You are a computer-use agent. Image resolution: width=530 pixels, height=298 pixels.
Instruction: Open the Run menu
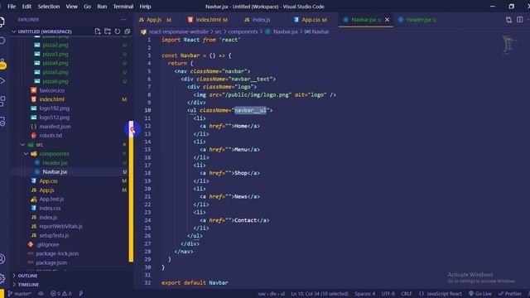(x=102, y=7)
